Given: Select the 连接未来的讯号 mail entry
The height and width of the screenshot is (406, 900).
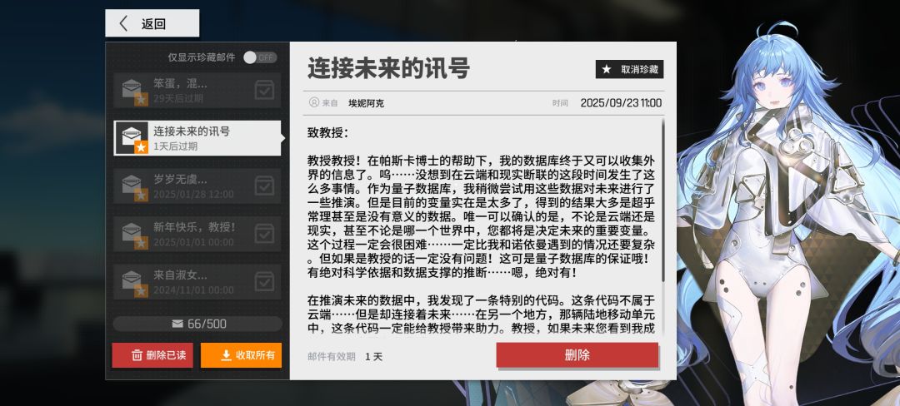Looking at the screenshot, I should tap(197, 138).
